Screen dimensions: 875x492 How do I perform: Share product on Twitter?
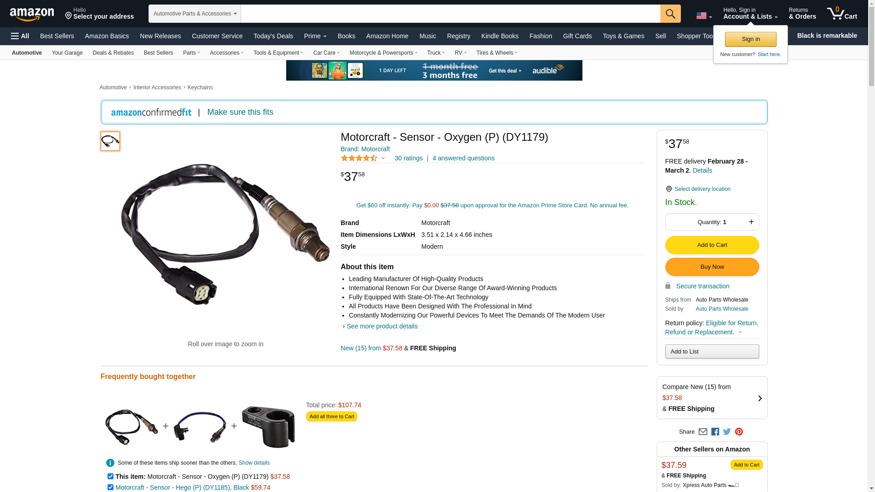pyautogui.click(x=727, y=432)
